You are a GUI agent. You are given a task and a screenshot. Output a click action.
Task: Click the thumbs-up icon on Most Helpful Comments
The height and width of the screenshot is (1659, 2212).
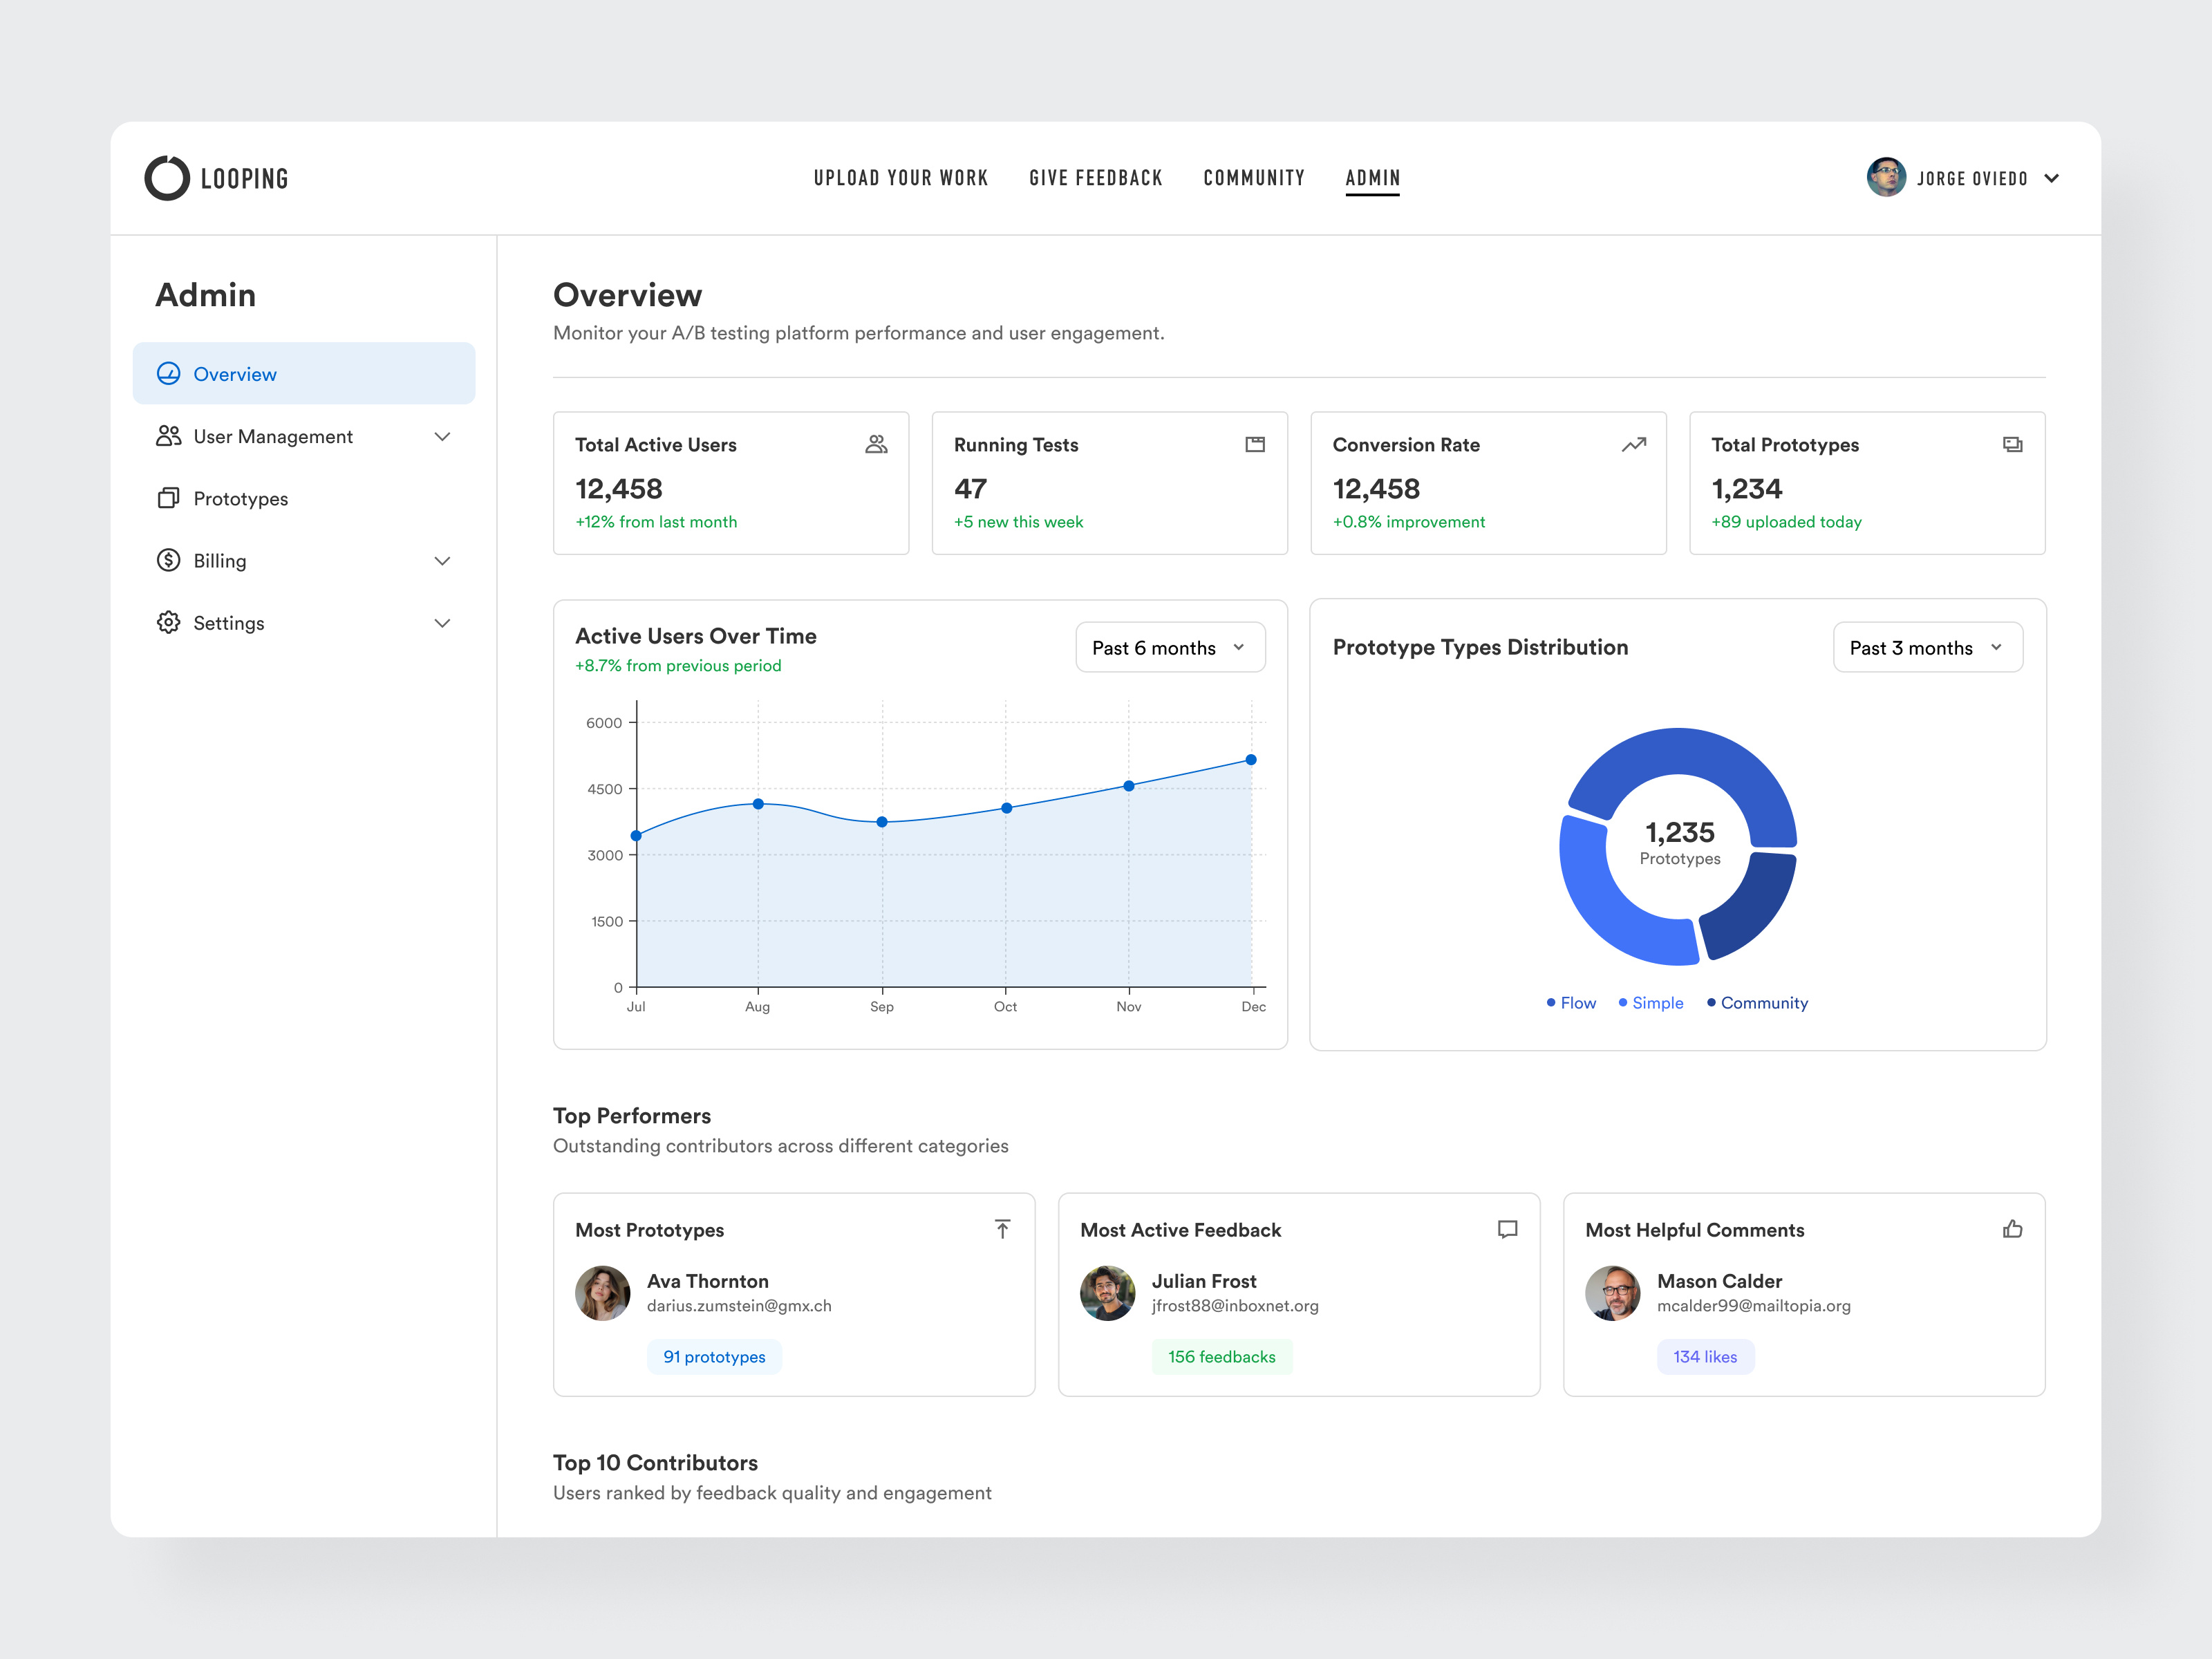point(2012,1229)
